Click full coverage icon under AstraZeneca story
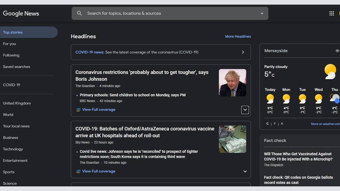340x191 pixels. (x=78, y=171)
